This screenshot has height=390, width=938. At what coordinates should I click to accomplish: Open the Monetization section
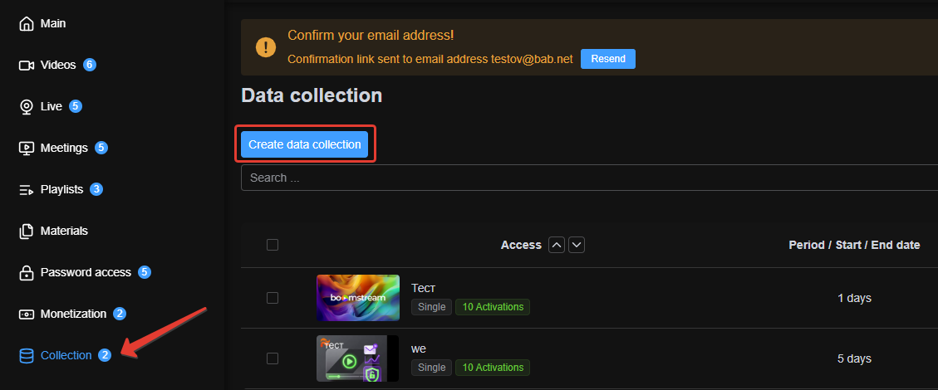72,314
